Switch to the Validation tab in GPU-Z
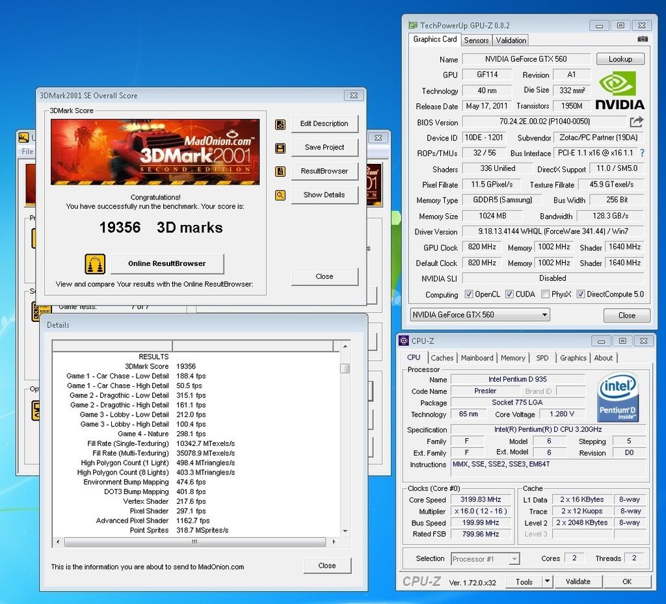The height and width of the screenshot is (604, 666). point(511,40)
